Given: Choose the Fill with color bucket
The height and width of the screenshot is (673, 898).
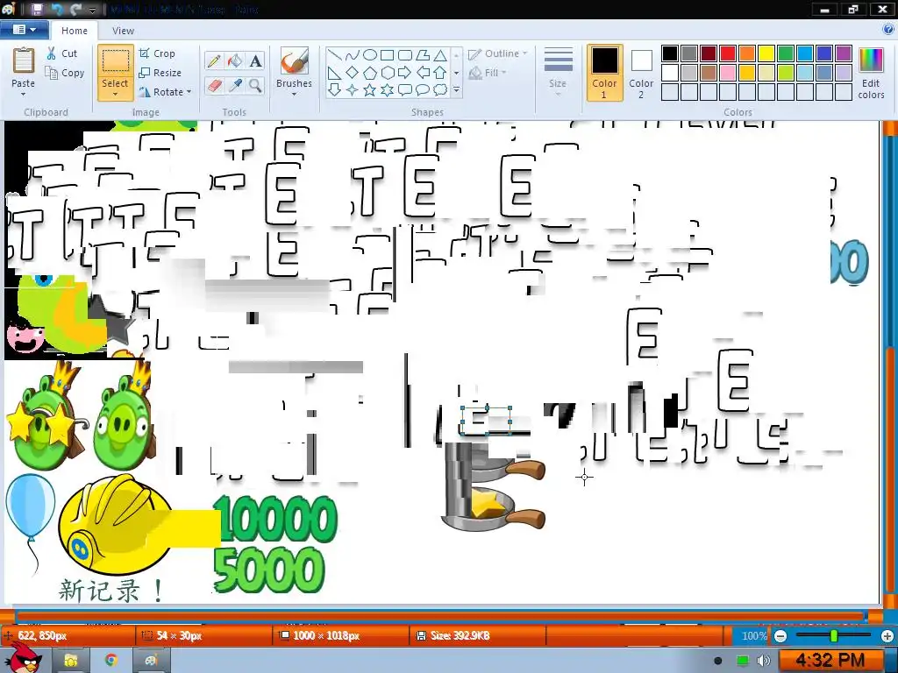Looking at the screenshot, I should (235, 60).
